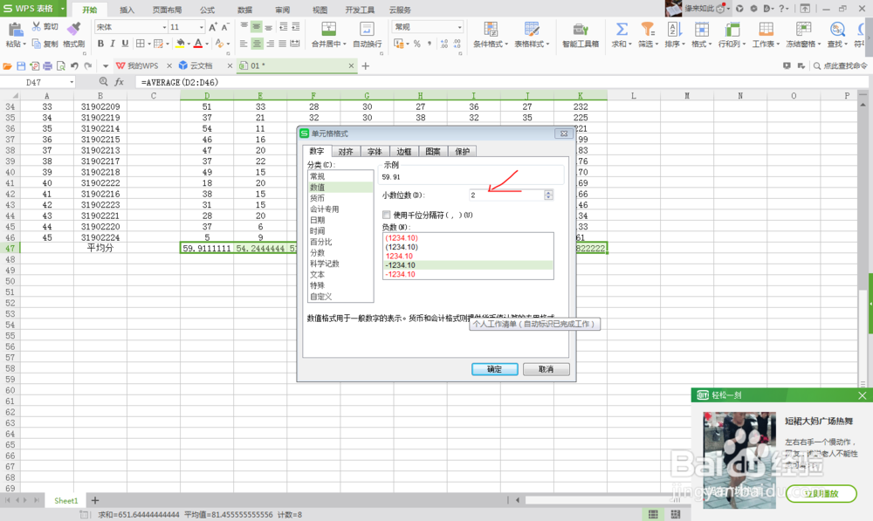Click the font color red A swatch
This screenshot has width=873, height=521.
(198, 44)
